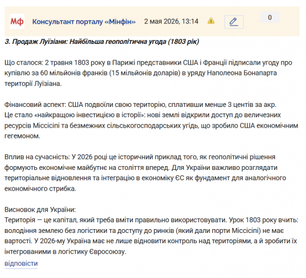Image resolution: width=306 pixels, height=278 pixels.
Task: Click the text «економічного стрибка.»
Action: coord(40,188)
